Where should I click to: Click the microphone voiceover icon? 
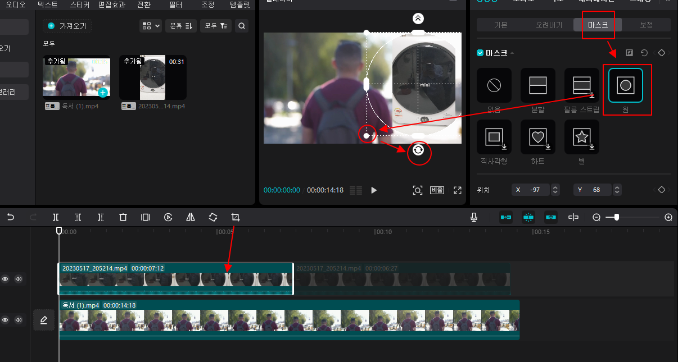[x=475, y=217]
